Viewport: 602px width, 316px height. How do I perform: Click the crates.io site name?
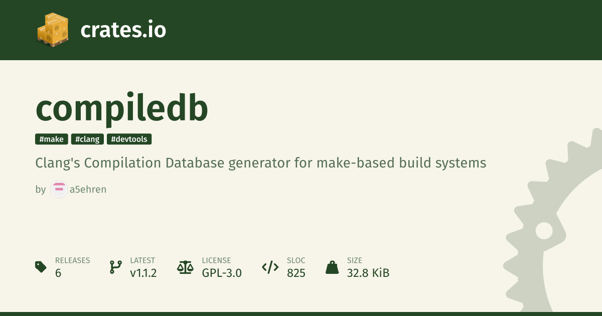(x=123, y=30)
